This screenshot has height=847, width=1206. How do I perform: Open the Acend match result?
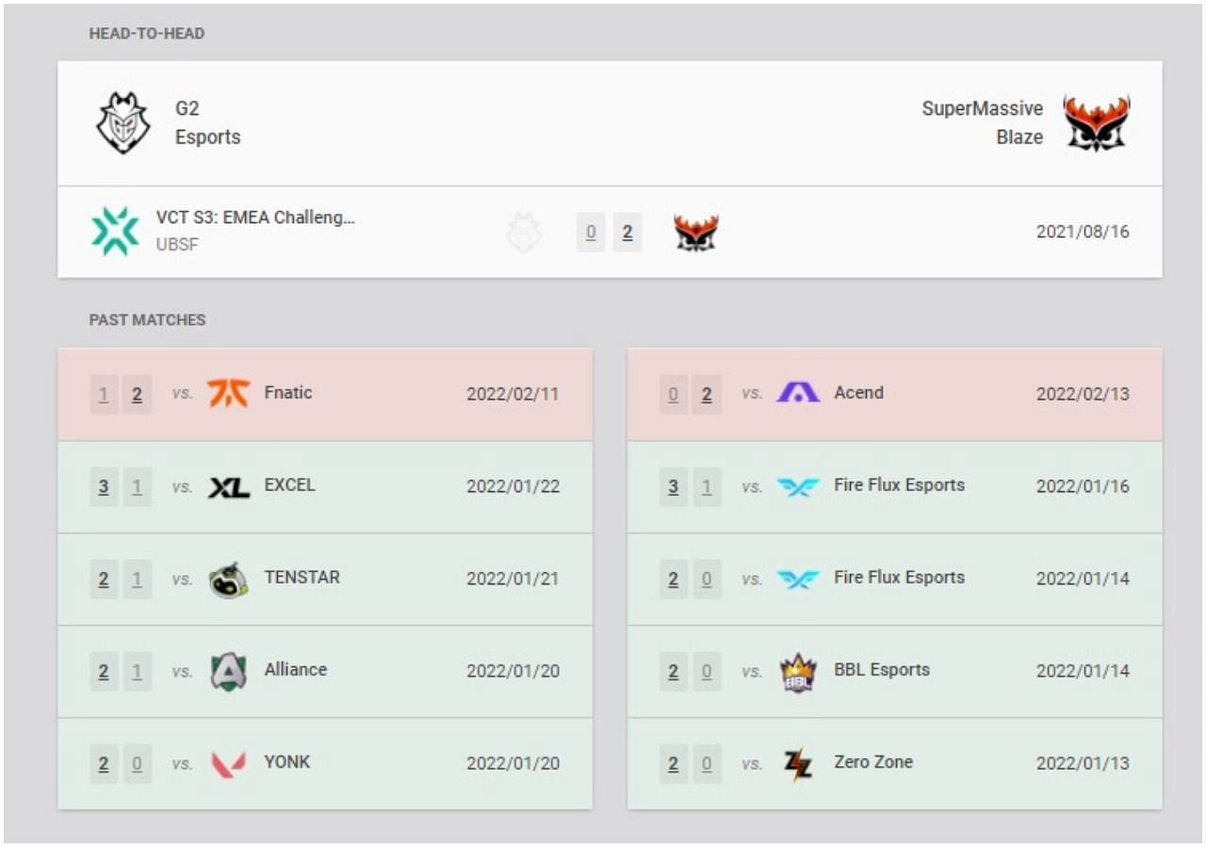click(x=894, y=394)
